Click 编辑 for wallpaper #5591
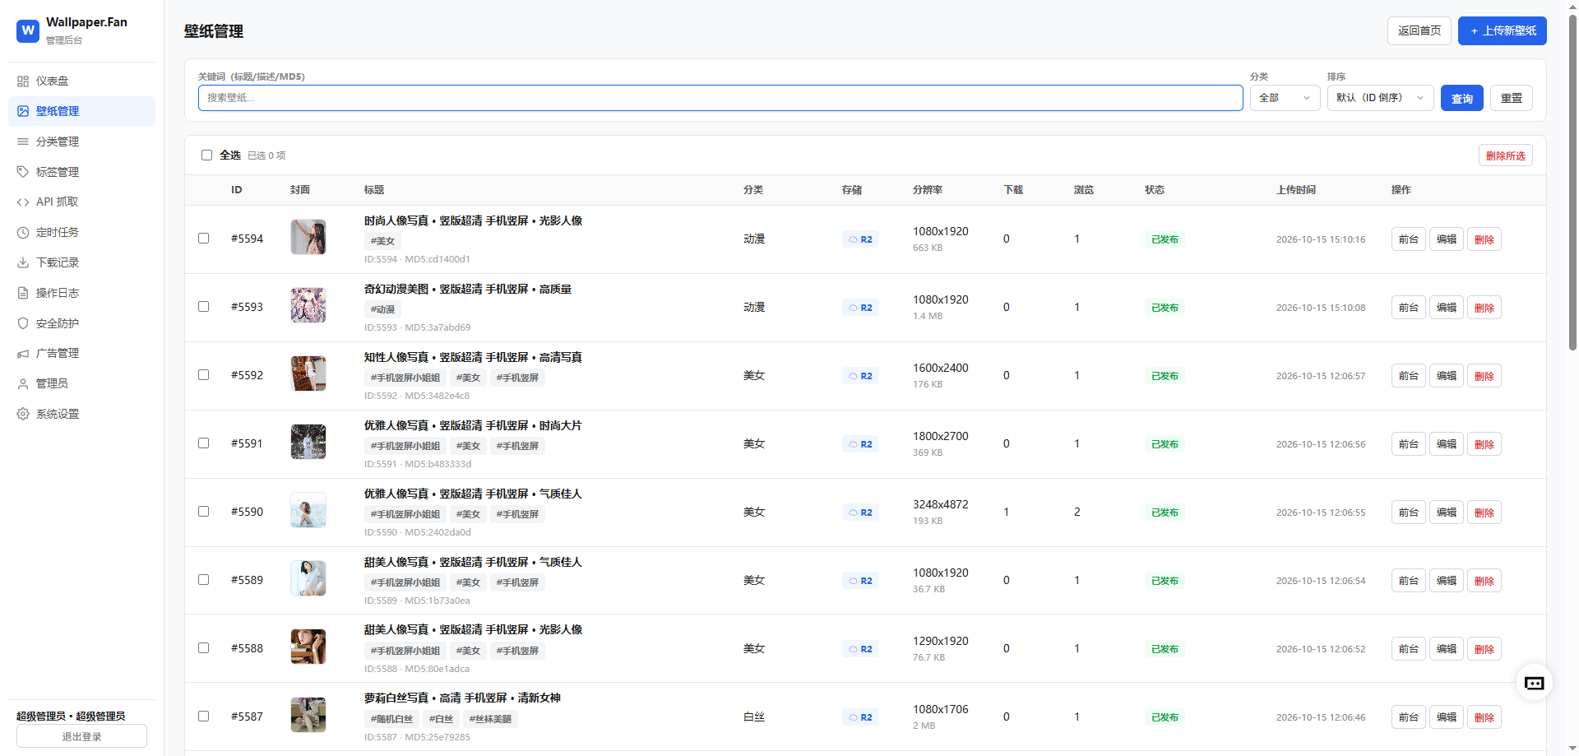Screen dimensions: 1579x756 (1446, 444)
